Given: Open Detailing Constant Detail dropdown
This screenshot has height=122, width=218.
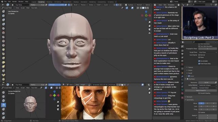Looking at the screenshot, I should coord(207,88).
